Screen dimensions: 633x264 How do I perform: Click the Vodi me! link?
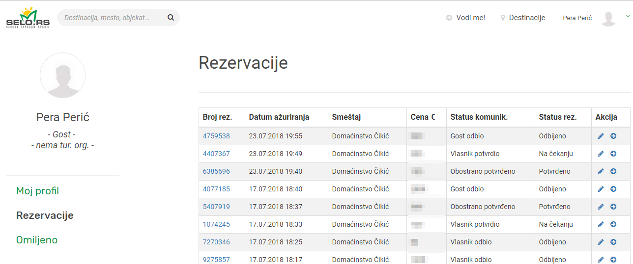tap(466, 18)
